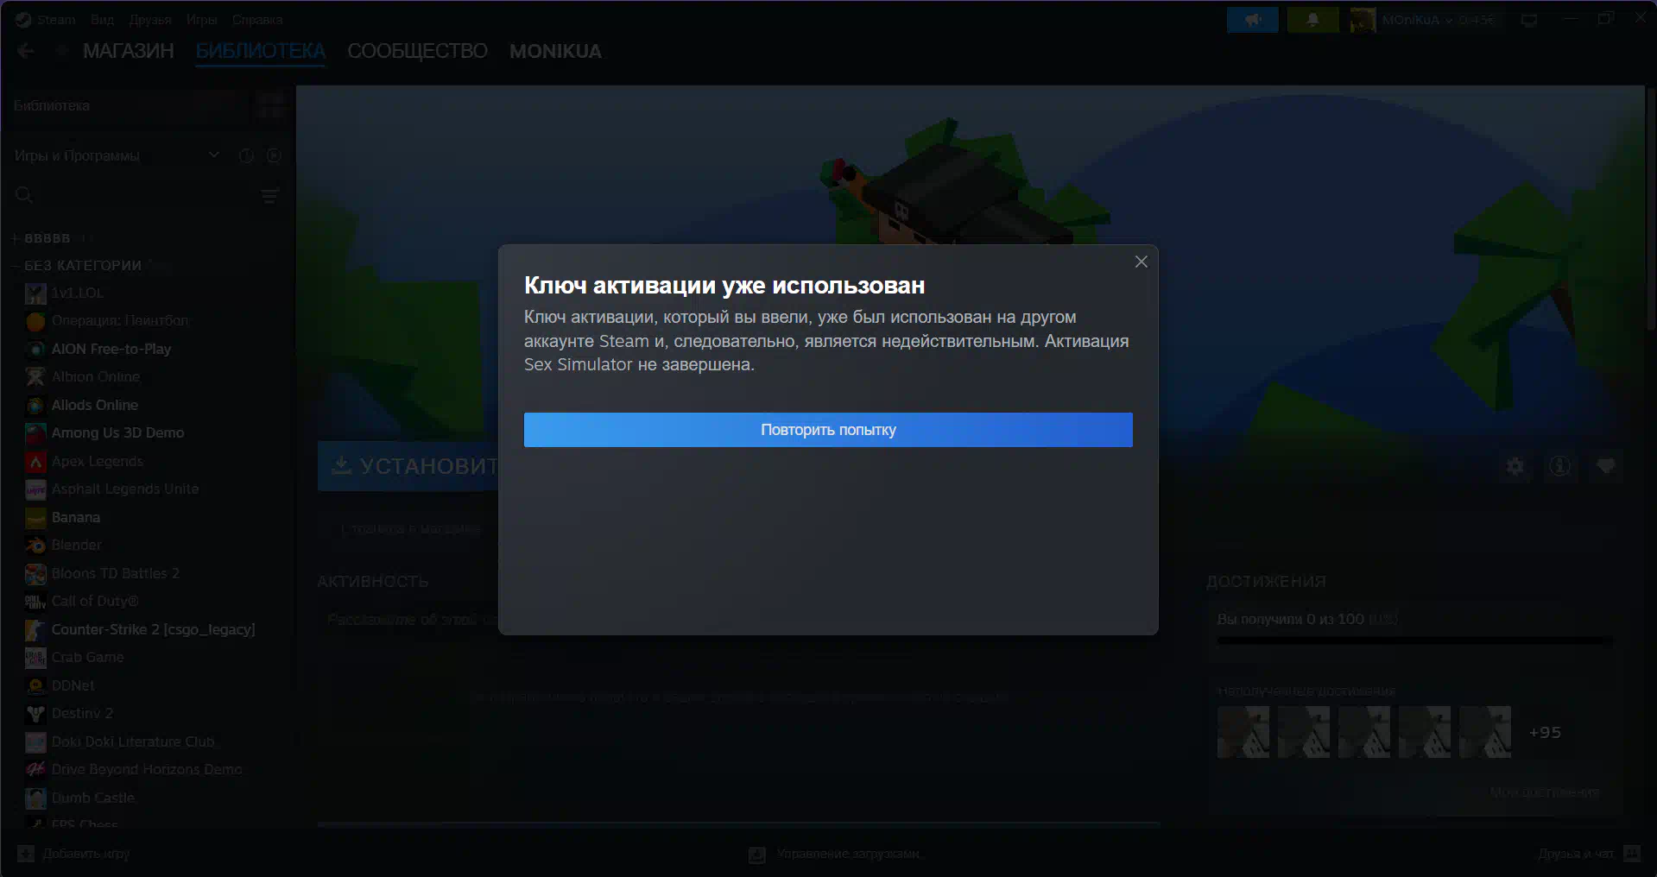Enter Big Picture mode via monitor icon

(1529, 20)
